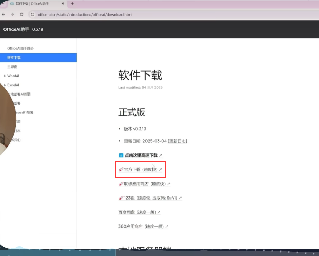Click the 版本 v0.3.19 text
This screenshot has width=319, height=256.
[x=135, y=129]
